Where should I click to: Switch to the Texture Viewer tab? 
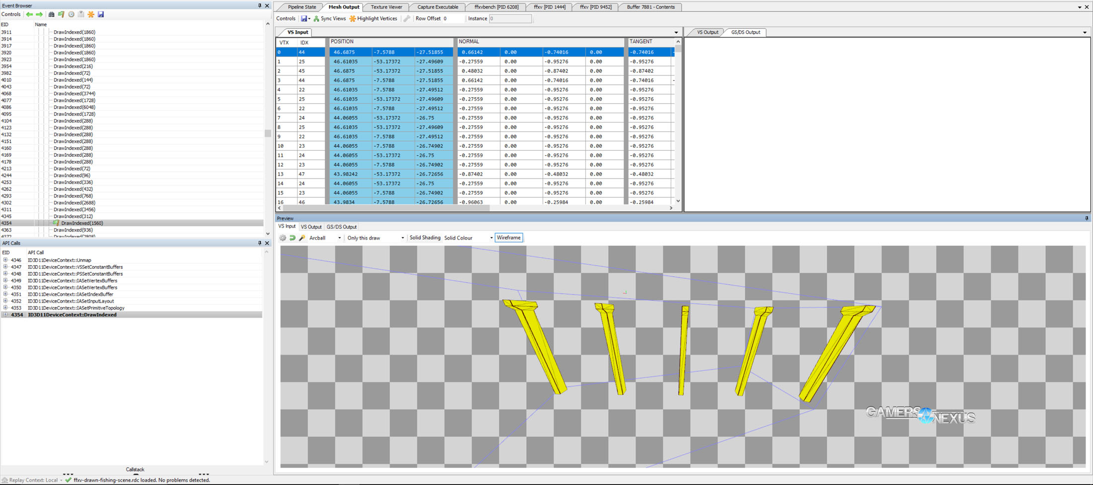click(387, 7)
